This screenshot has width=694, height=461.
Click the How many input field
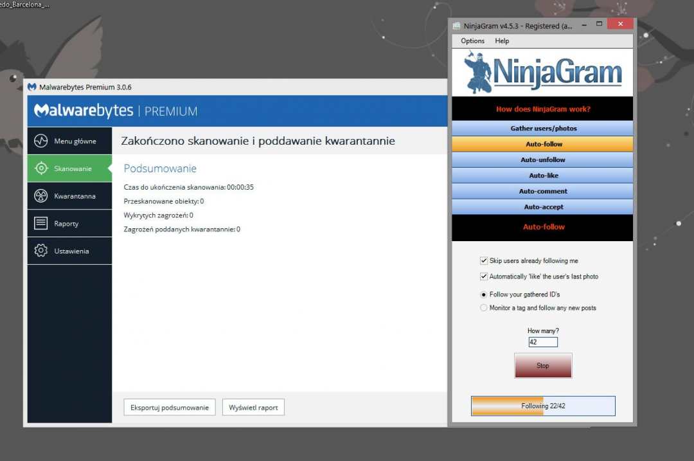(543, 343)
